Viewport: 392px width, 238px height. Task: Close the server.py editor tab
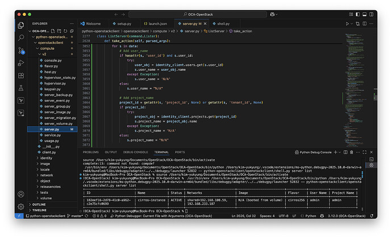[x=205, y=24]
